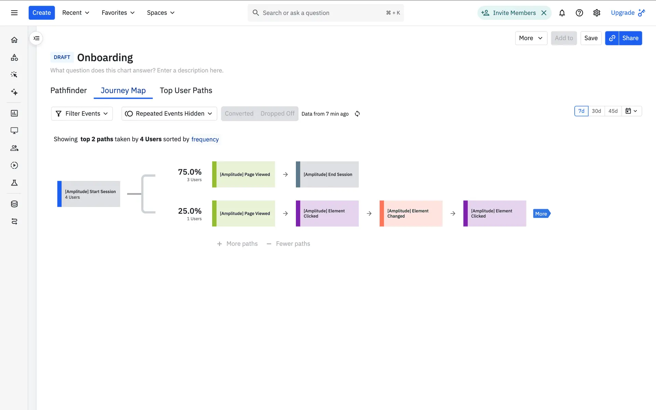Screen dimensions: 656x410
Task: Switch to the Pathfinder tab
Action: click(x=68, y=91)
